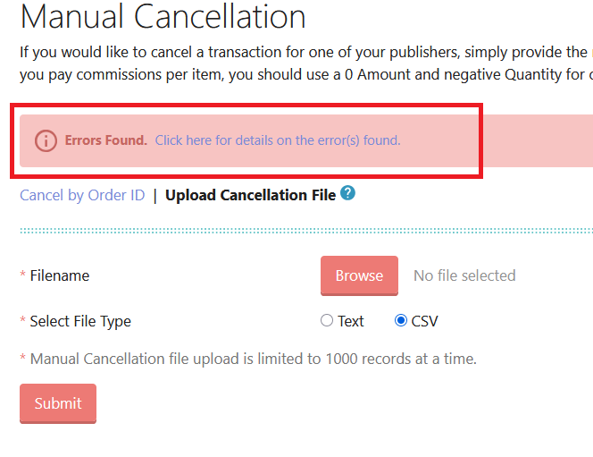Open the error details link
Image resolution: width=593 pixels, height=457 pixels.
pyautogui.click(x=278, y=140)
